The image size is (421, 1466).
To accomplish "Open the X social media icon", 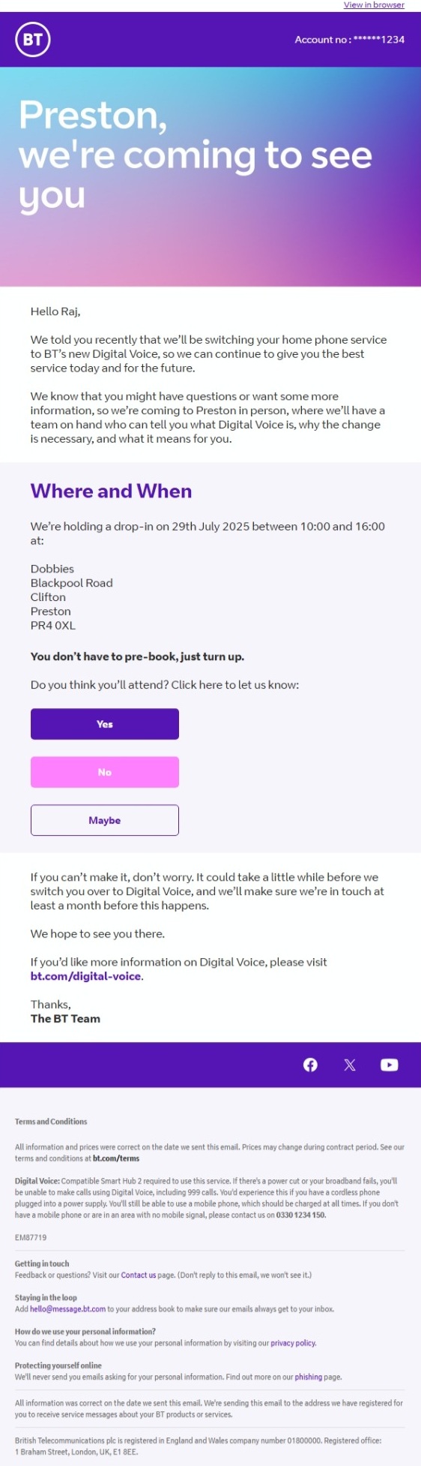I will pyautogui.click(x=350, y=1065).
